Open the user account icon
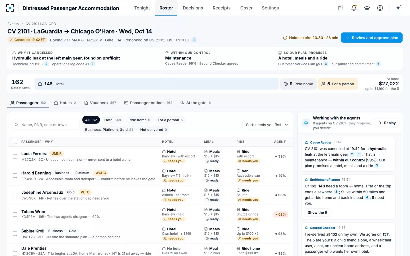The height and width of the screenshot is (256, 410). click(380, 8)
